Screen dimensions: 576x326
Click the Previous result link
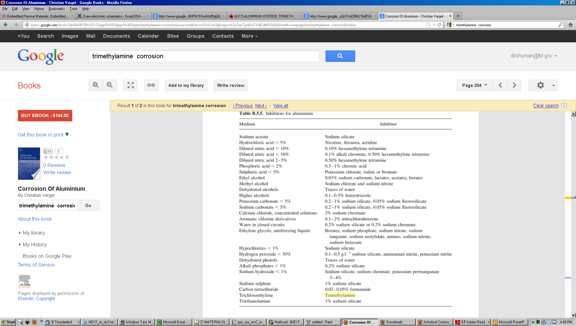click(x=243, y=106)
